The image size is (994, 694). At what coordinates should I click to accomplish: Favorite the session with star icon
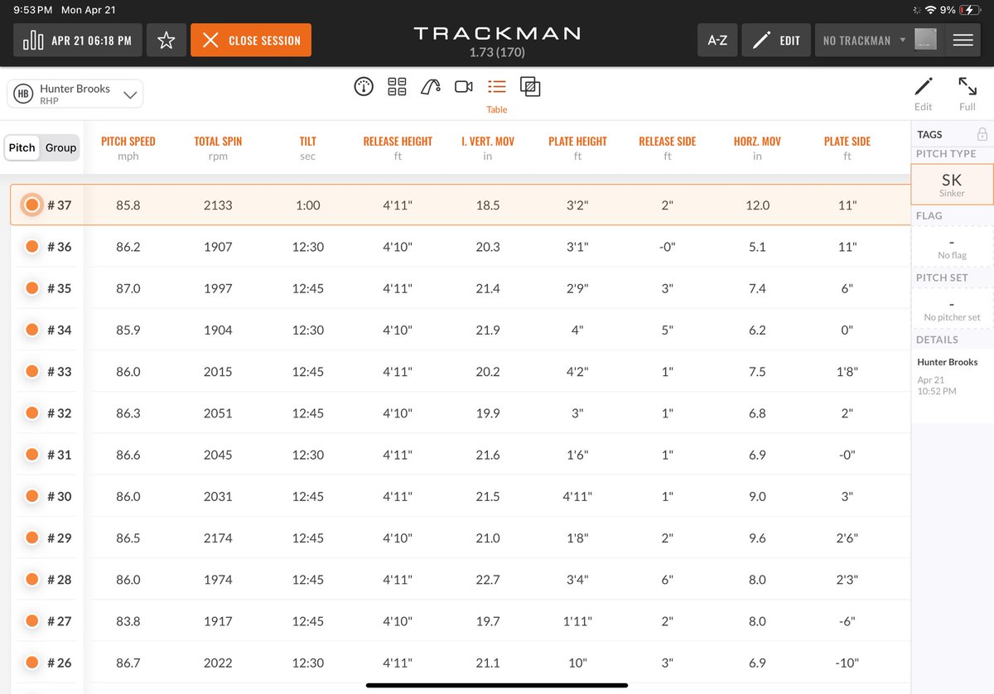(x=166, y=41)
